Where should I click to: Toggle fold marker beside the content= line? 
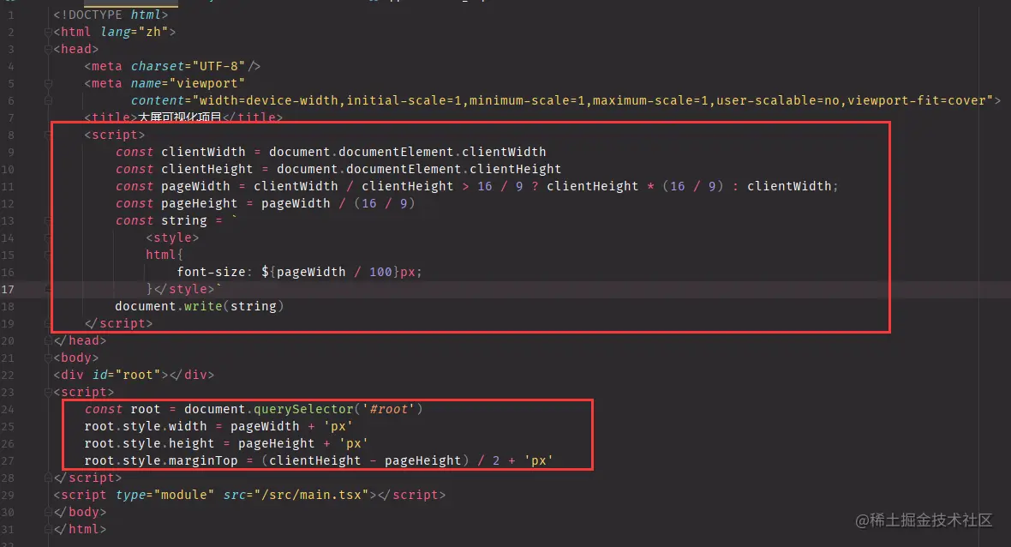coord(48,100)
